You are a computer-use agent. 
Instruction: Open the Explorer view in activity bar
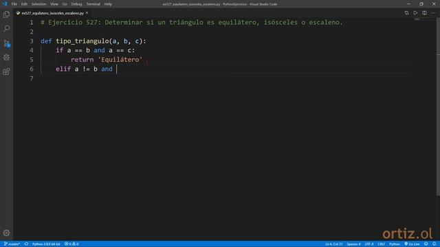pyautogui.click(x=6, y=14)
